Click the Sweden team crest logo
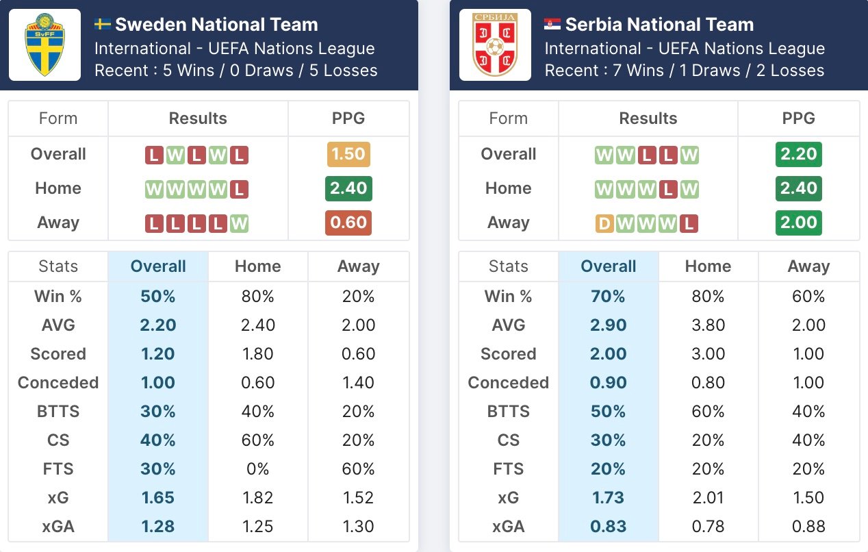The image size is (868, 552). click(44, 45)
